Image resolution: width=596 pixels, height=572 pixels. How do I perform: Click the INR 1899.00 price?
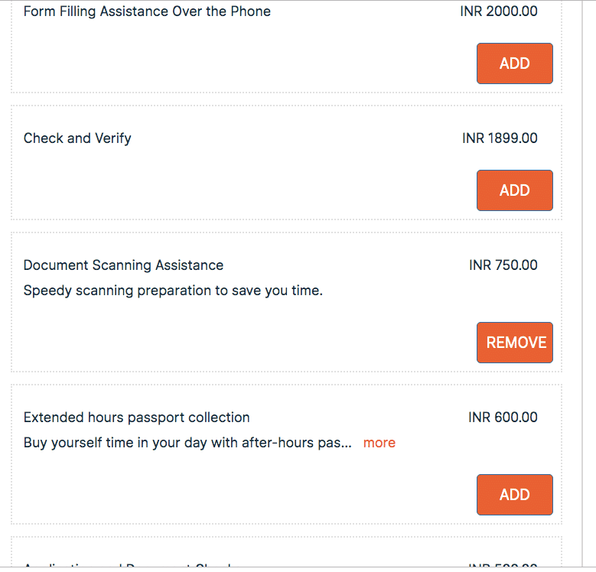coord(500,138)
